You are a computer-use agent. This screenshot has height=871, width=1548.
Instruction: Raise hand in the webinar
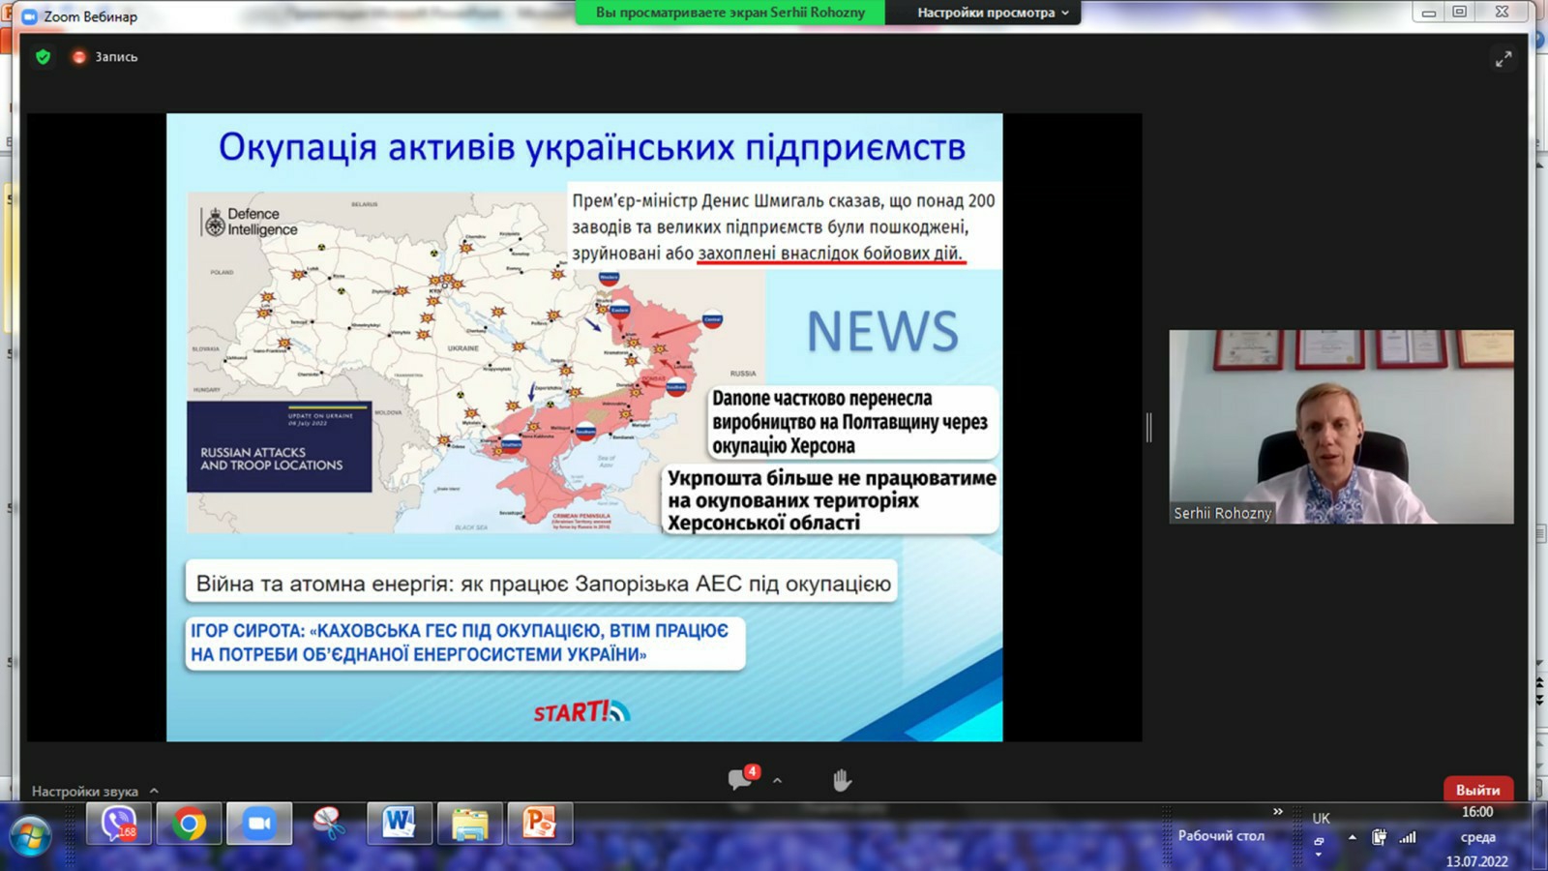coord(842,780)
